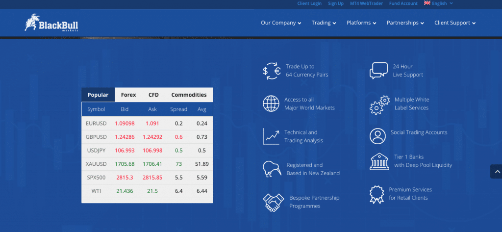Open the Client Login link

coord(309,3)
